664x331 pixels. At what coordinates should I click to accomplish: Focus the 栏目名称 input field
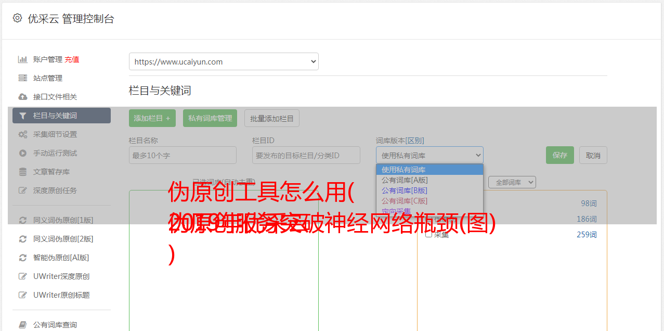[x=183, y=155]
